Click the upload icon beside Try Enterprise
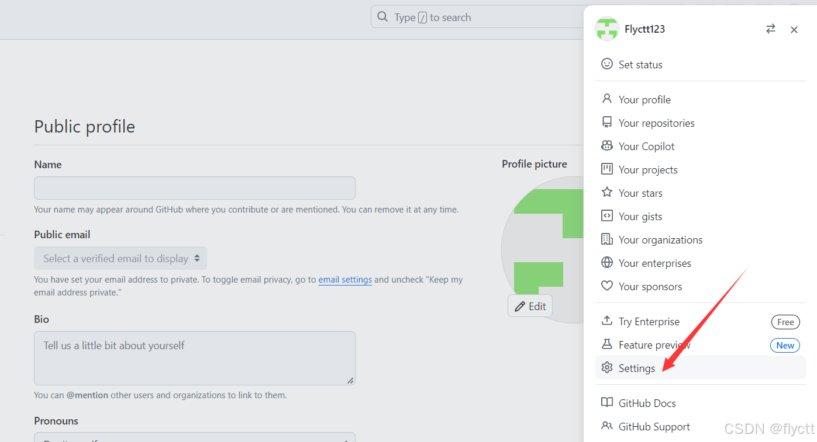 pos(607,321)
